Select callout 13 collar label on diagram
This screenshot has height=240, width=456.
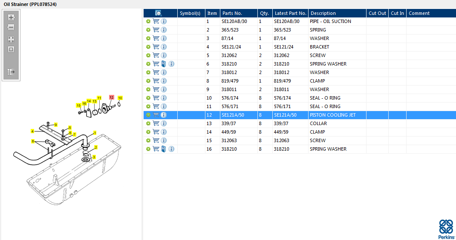pyautogui.click(x=95, y=101)
